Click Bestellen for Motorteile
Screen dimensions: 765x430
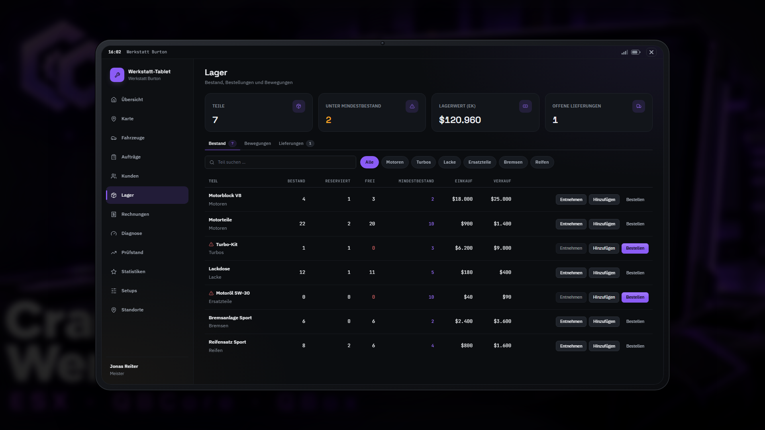635,224
